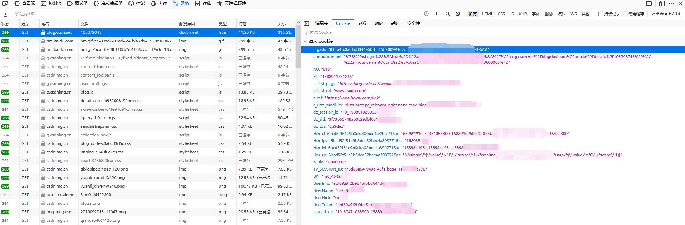
Task: Pause network recording
Action: pyautogui.click(x=438, y=14)
